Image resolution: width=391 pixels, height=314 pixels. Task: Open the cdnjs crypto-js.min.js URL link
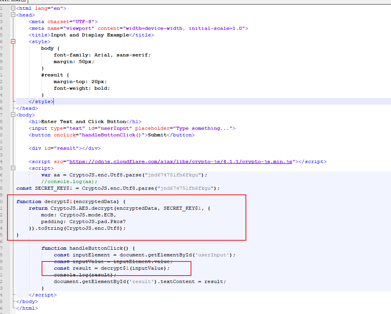pos(180,162)
